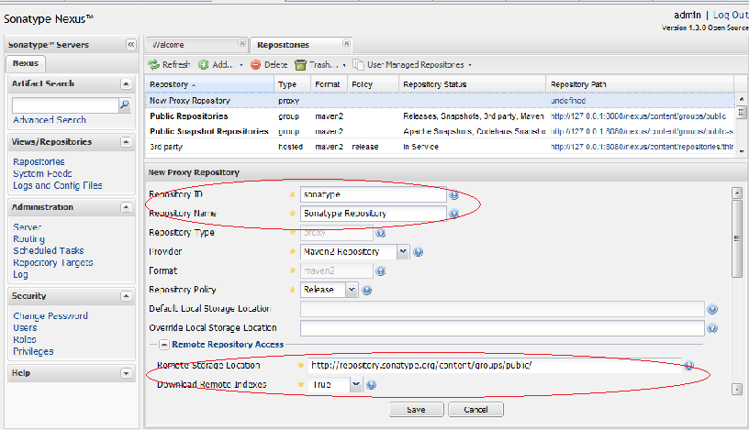Click help icon beside Repository ID
Screen dimensions: 749x430
click(x=453, y=194)
